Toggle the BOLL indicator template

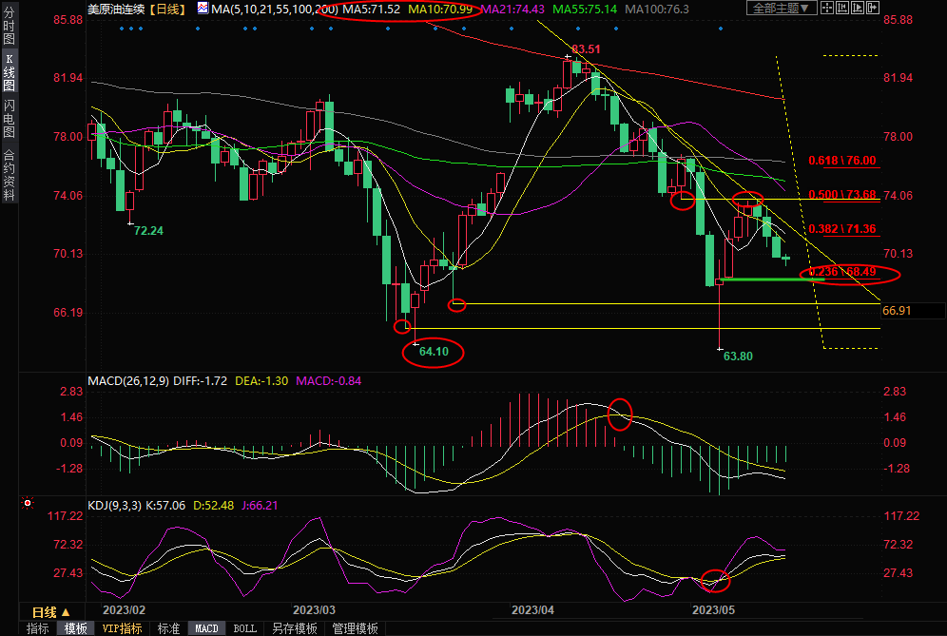pyautogui.click(x=244, y=628)
